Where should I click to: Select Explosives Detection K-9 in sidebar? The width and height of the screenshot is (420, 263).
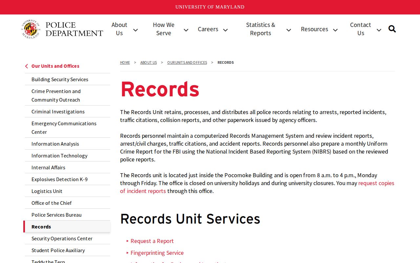(68, 179)
